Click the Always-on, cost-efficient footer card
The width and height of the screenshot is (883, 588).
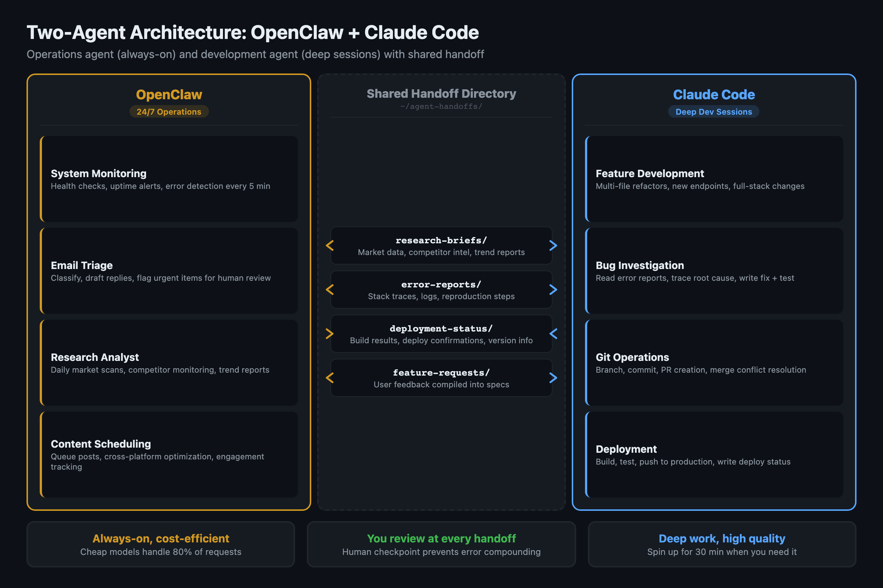pyautogui.click(x=161, y=544)
